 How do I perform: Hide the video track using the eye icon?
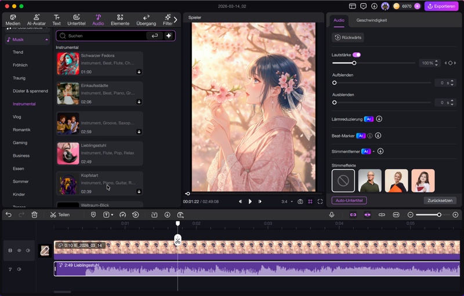(19, 250)
